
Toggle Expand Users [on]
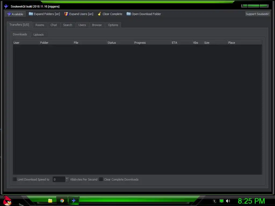79,14
